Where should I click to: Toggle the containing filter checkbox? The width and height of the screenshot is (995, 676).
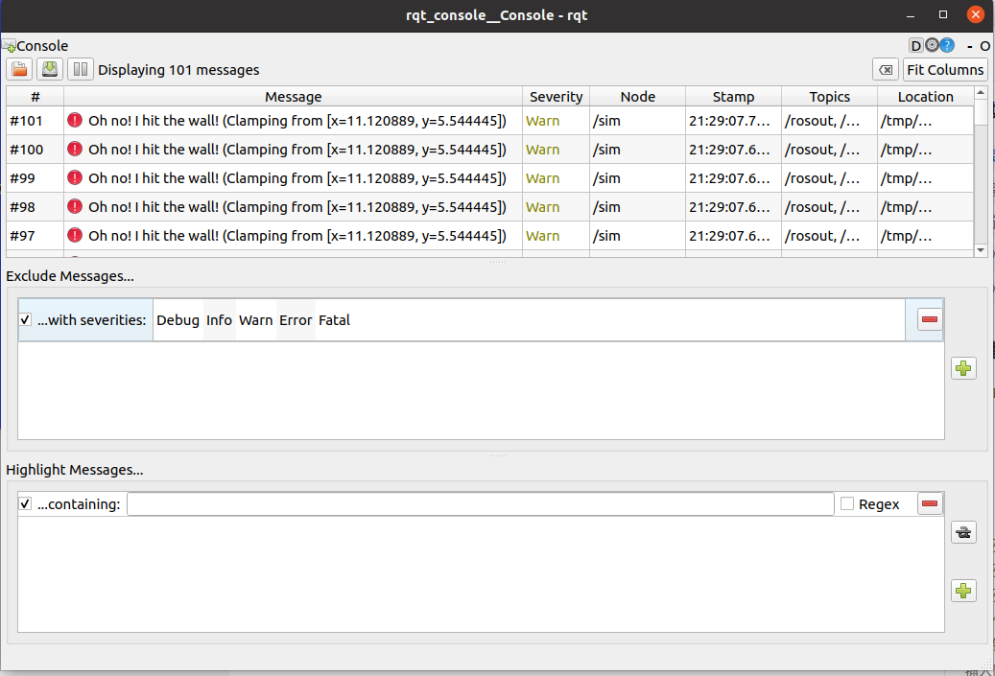click(x=25, y=503)
